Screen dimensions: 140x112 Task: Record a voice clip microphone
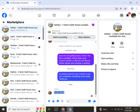coord(49,101)
